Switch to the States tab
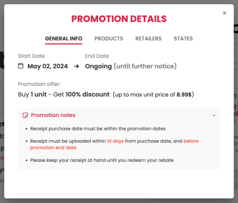 (183, 39)
